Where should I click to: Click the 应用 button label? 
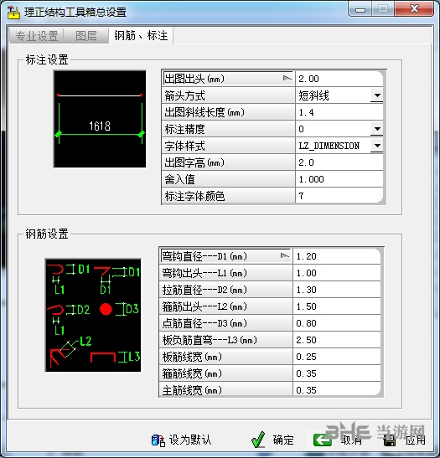coord(416,440)
